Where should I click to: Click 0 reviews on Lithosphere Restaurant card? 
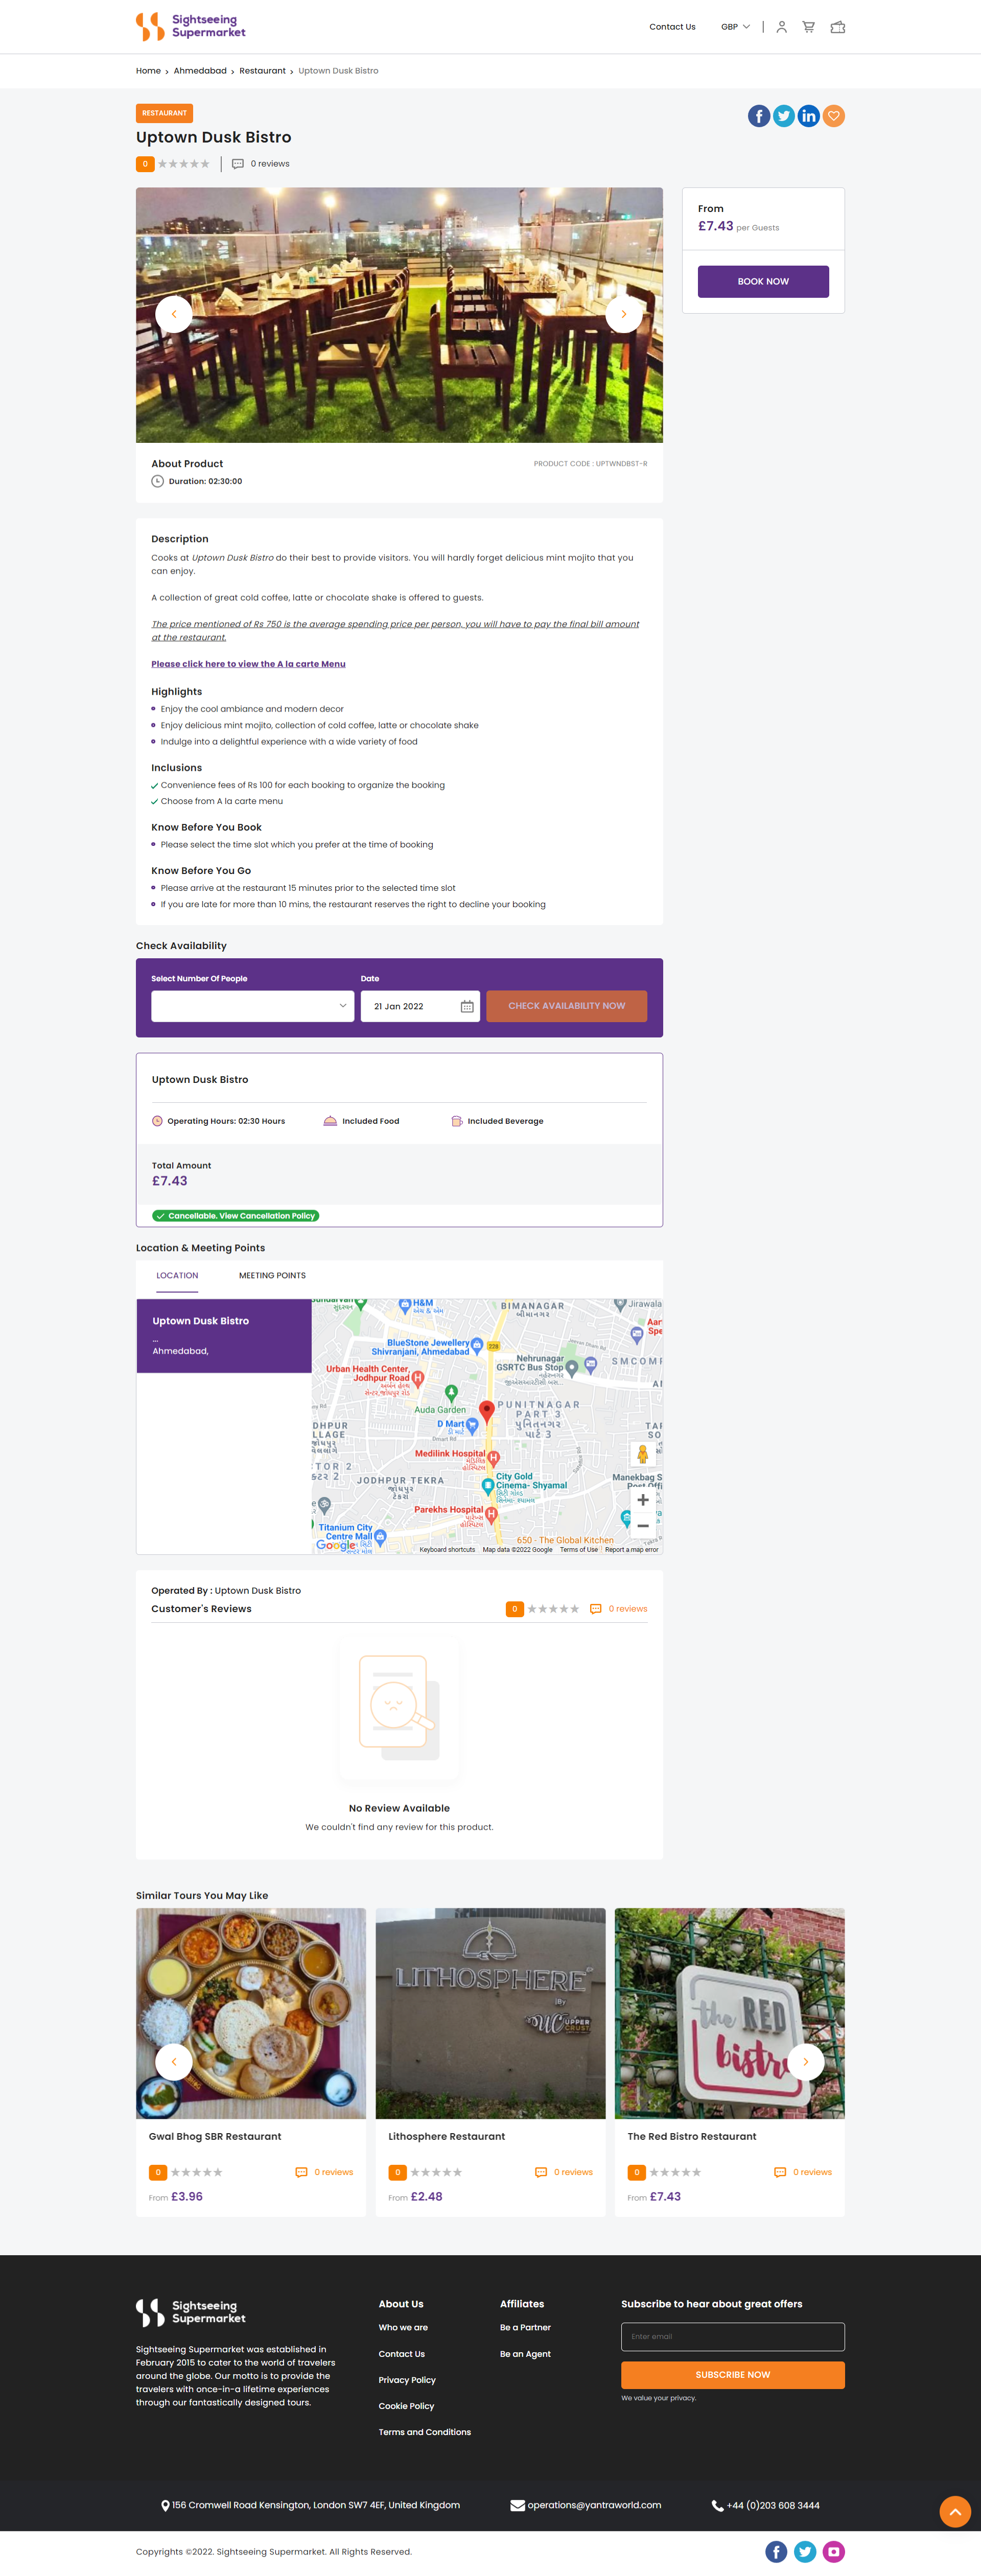(x=573, y=2172)
